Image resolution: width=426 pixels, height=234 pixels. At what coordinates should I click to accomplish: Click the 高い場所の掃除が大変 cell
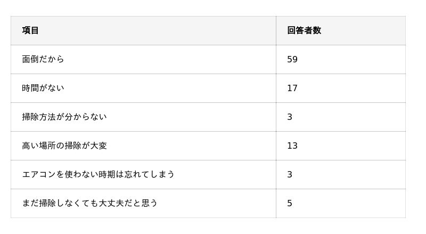(x=143, y=146)
